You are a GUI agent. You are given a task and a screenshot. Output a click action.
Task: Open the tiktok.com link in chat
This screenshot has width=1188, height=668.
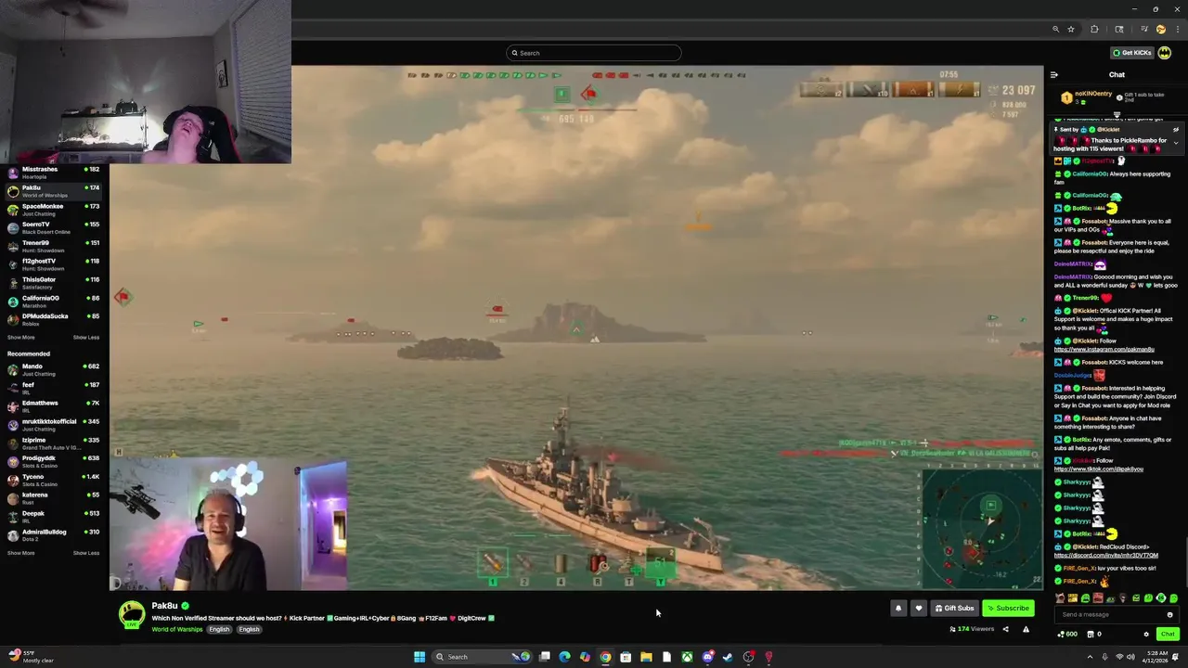pos(1099,469)
